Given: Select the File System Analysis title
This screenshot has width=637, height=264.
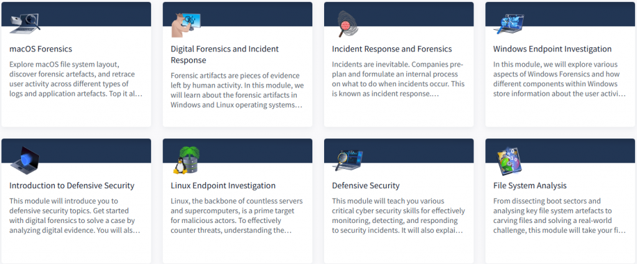Looking at the screenshot, I should (x=530, y=186).
